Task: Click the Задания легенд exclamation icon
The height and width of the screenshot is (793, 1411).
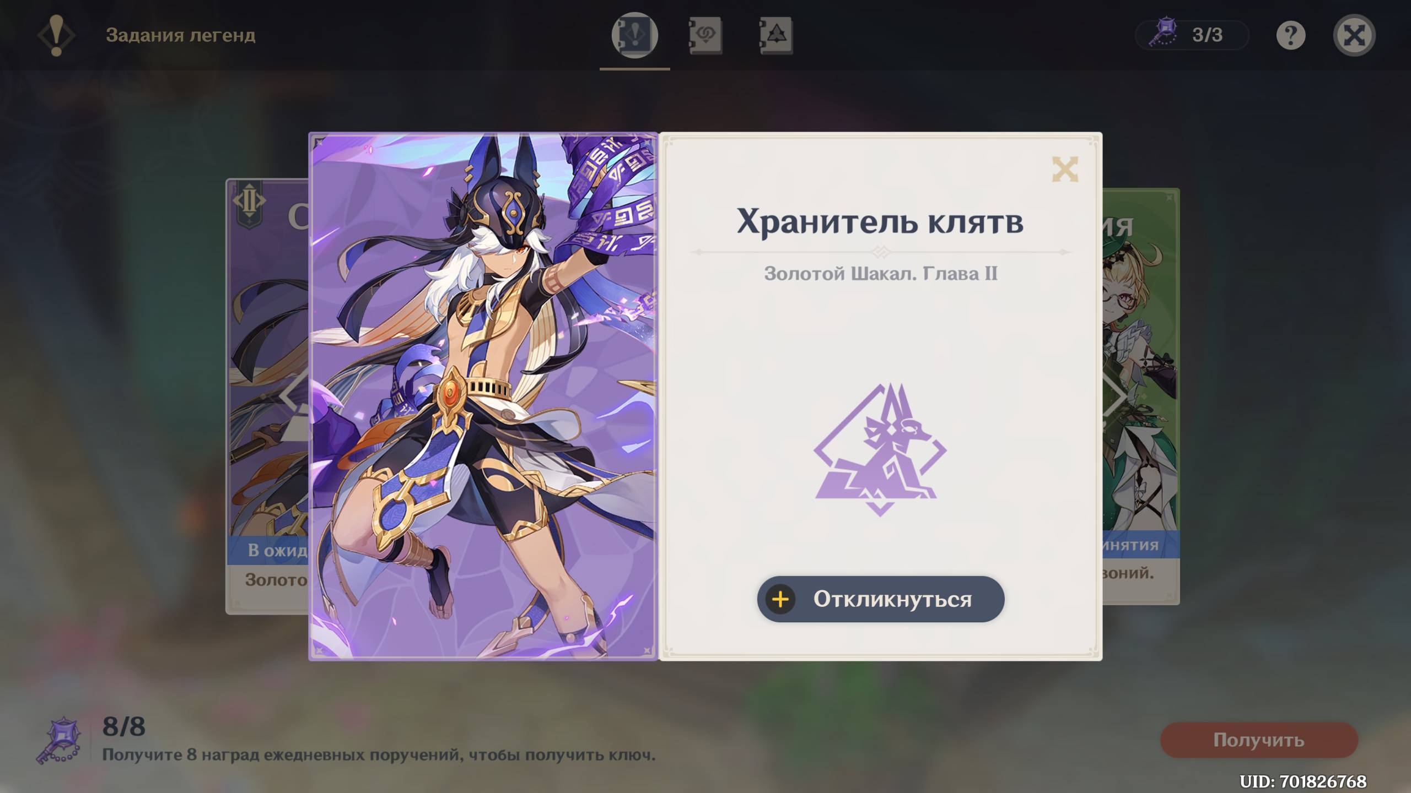Action: point(56,35)
